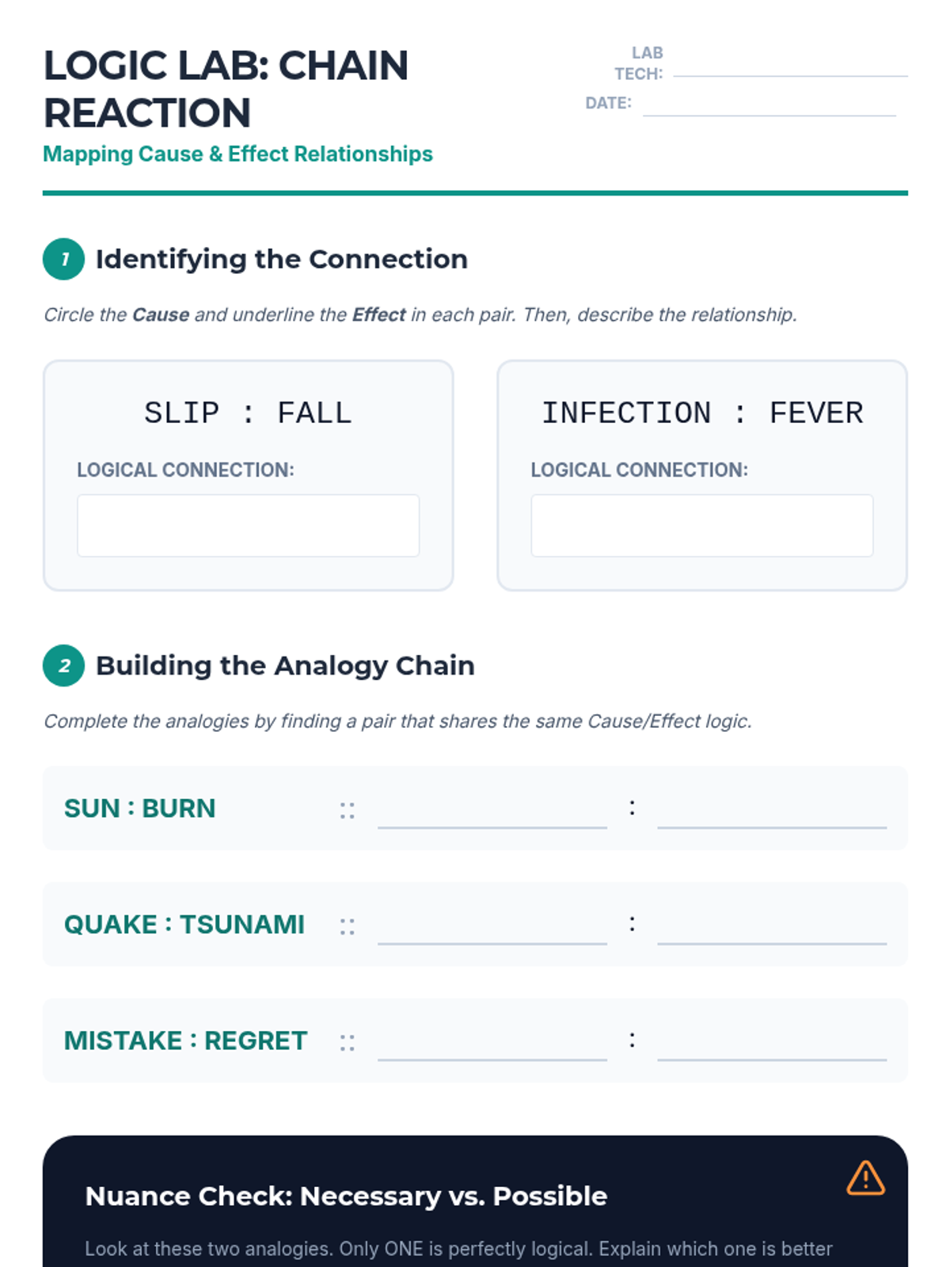
Task: Click the Building the Analogy Chain heading
Action: click(285, 666)
